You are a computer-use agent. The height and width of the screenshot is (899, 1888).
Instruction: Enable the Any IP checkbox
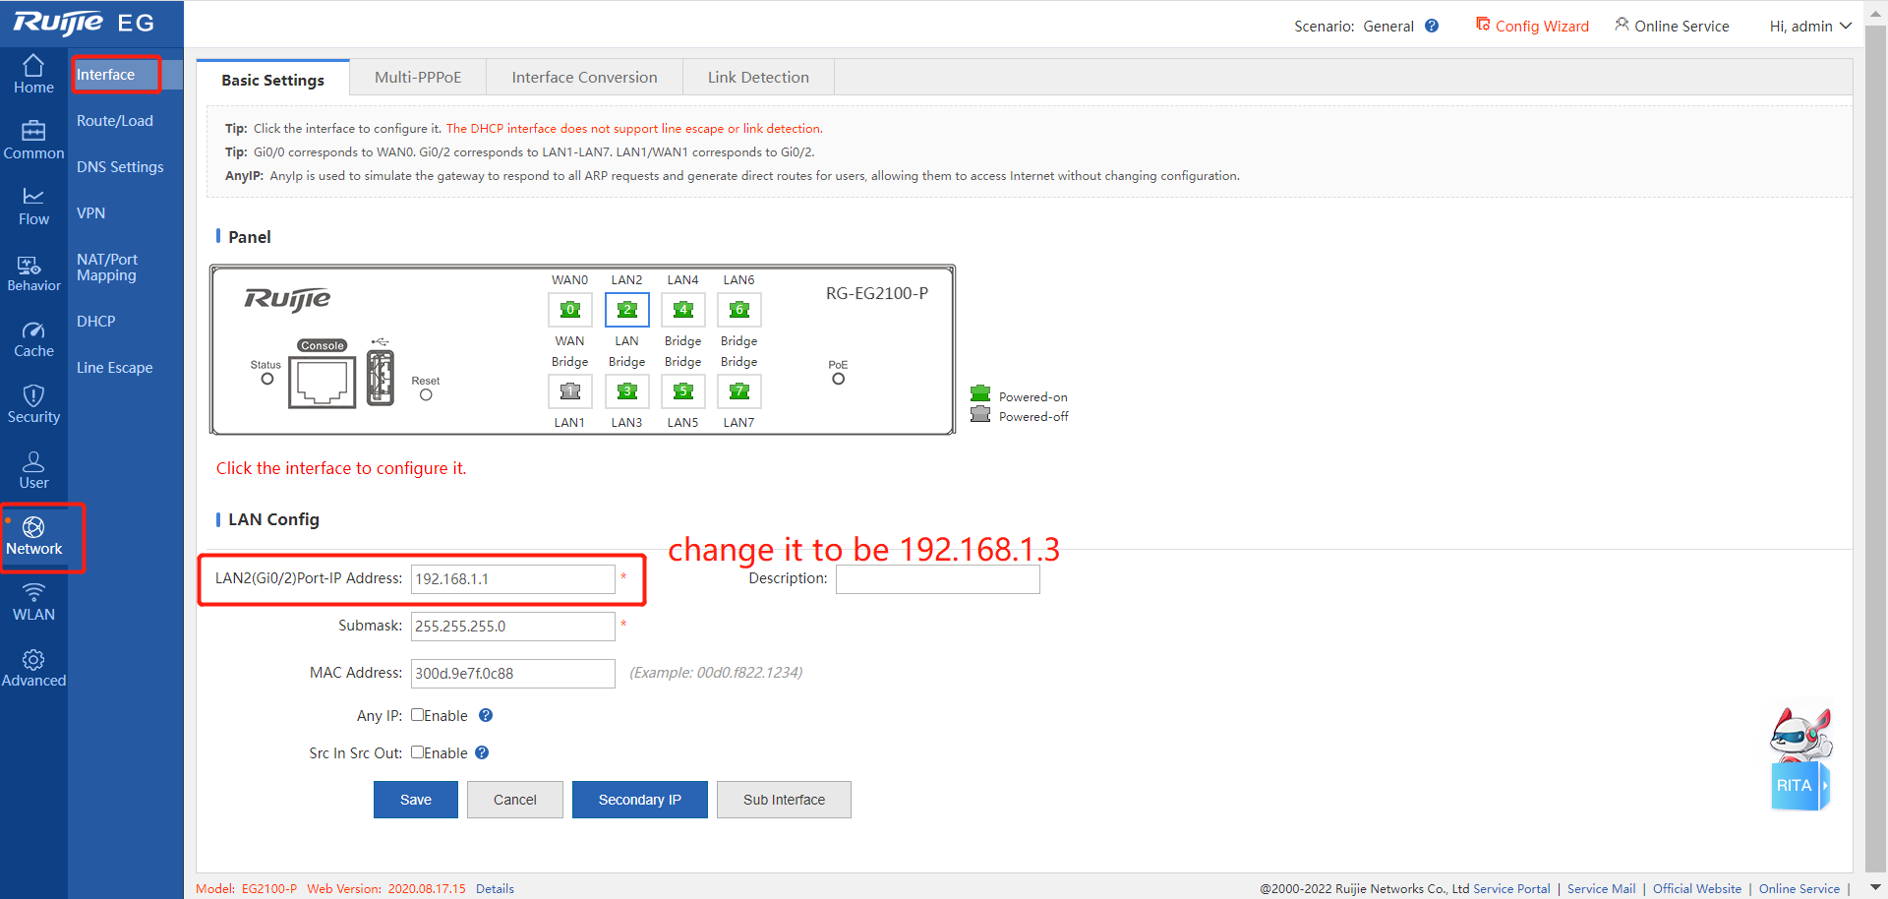pos(418,715)
